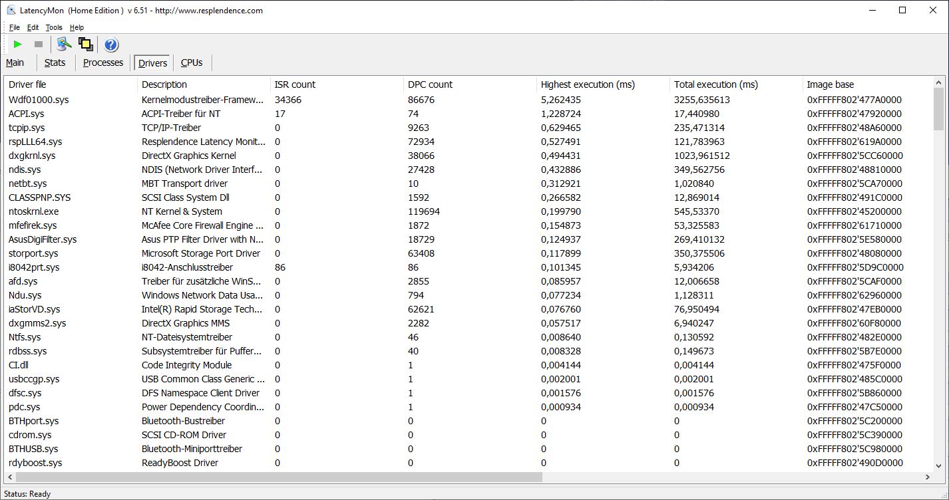Sort by the Image base column header
The width and height of the screenshot is (949, 500).
coord(868,84)
